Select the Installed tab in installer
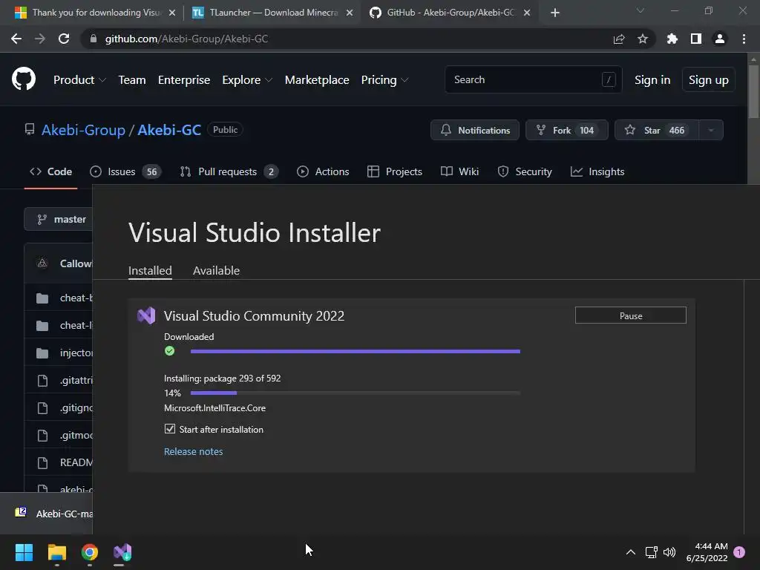The width and height of the screenshot is (760, 570). (150, 270)
